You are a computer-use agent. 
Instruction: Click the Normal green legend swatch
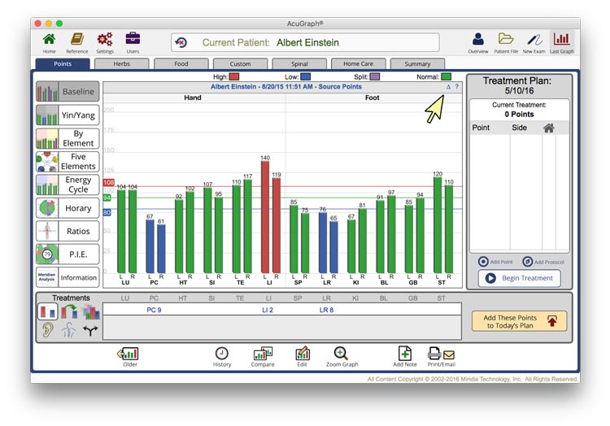(447, 77)
